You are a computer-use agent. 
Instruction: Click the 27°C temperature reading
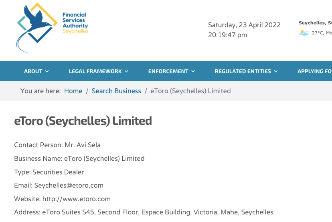(318, 33)
